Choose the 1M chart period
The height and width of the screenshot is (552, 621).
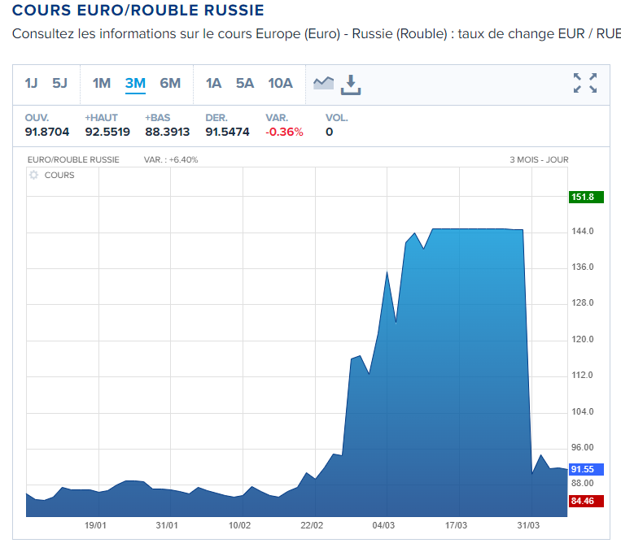click(101, 83)
